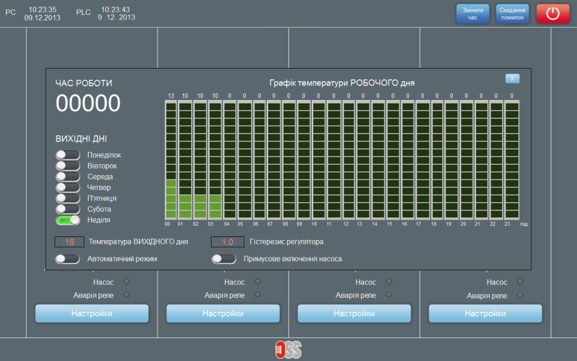Click the Аварія реле indicator in last column
This screenshot has width=577, height=361.
(x=520, y=295)
